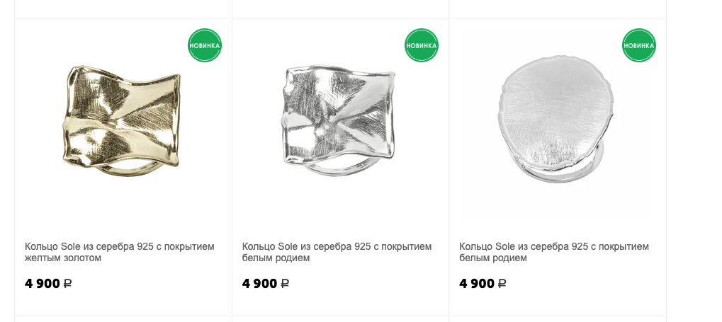Click the ruble symbol under the square silver ring
Screen dimensions: 722x322
[285, 284]
